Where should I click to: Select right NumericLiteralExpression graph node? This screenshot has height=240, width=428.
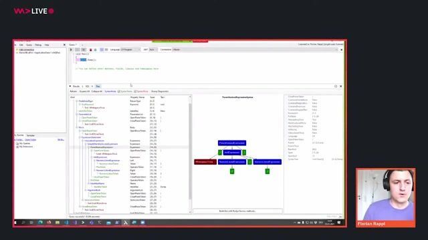[x=267, y=162]
